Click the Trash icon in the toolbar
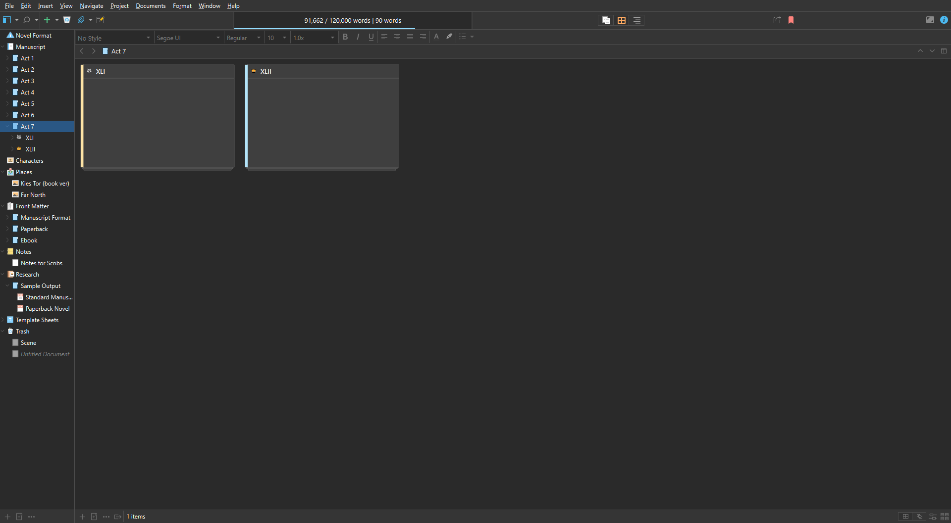Screen dimensions: 951x523 (67, 20)
